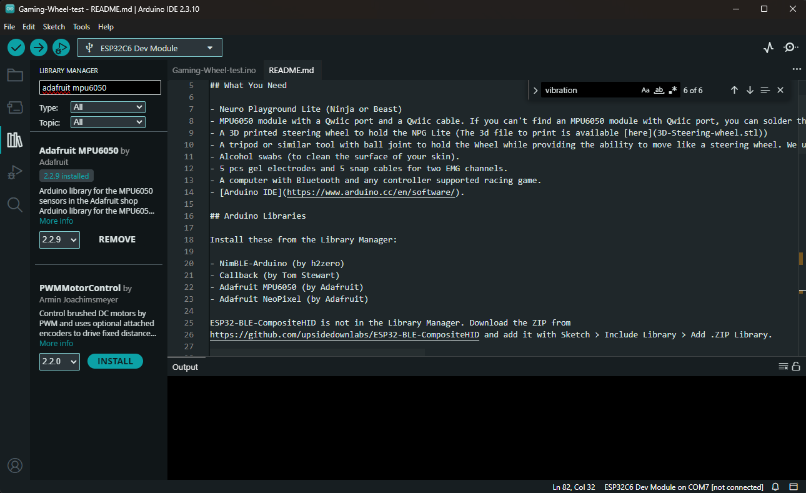Viewport: 806px width, 493px height.
Task: Toggle Use Regular Expression option
Action: tap(673, 90)
